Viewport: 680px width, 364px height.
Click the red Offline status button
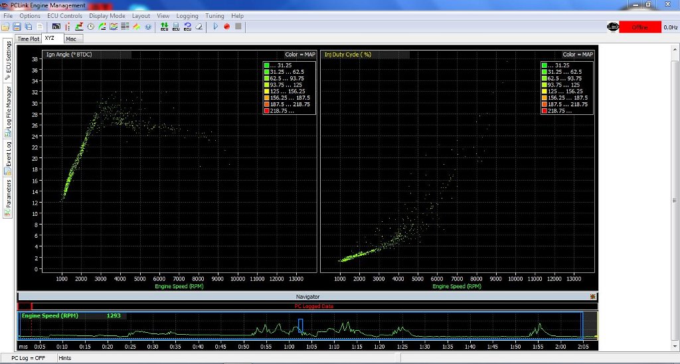point(639,27)
